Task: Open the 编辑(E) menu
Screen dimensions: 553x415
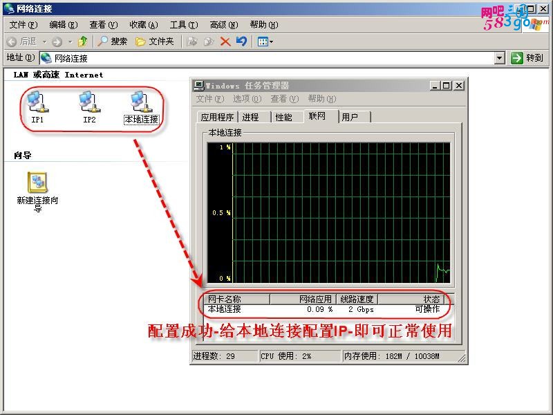Action: click(64, 25)
